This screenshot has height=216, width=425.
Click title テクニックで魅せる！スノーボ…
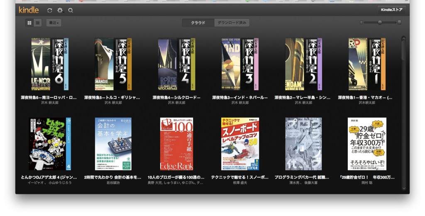(x=240, y=177)
